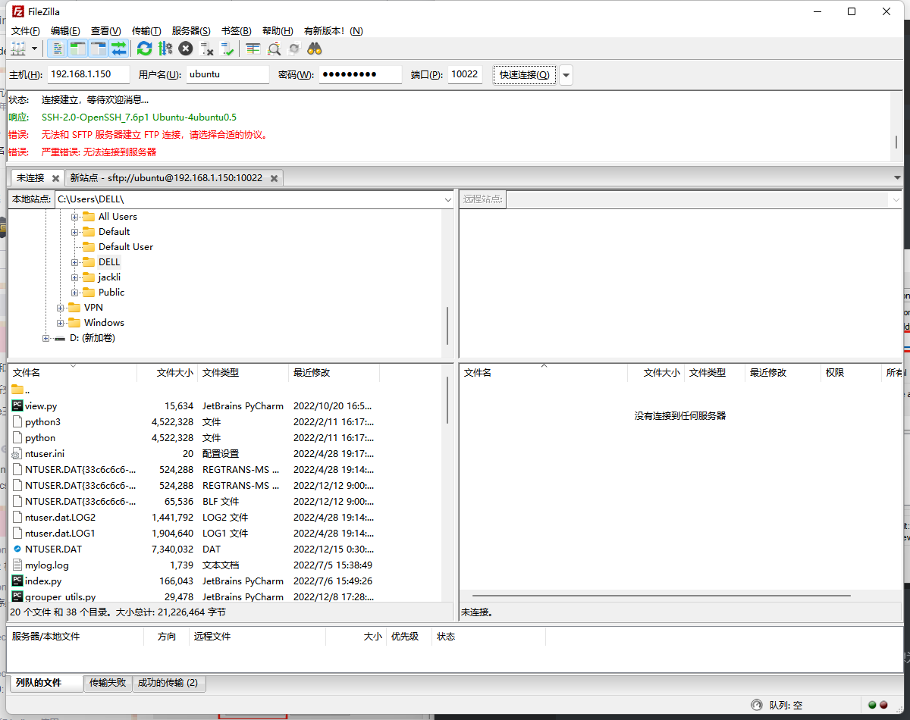Open the 有新版本!(N) menu
Screen dimensions: 910x720
(333, 31)
